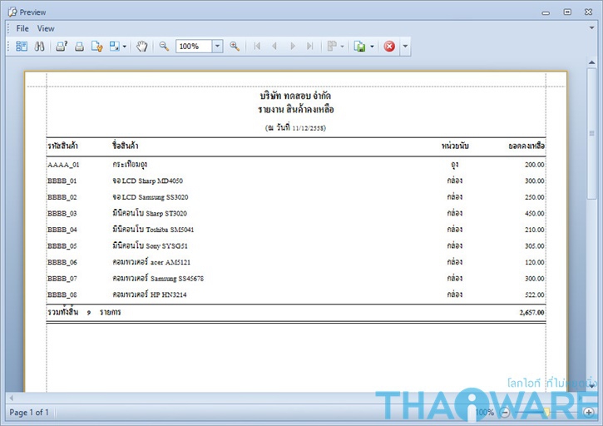Click the Zoom In magnifier
Viewport: 603px width, 426px height.
pos(235,47)
